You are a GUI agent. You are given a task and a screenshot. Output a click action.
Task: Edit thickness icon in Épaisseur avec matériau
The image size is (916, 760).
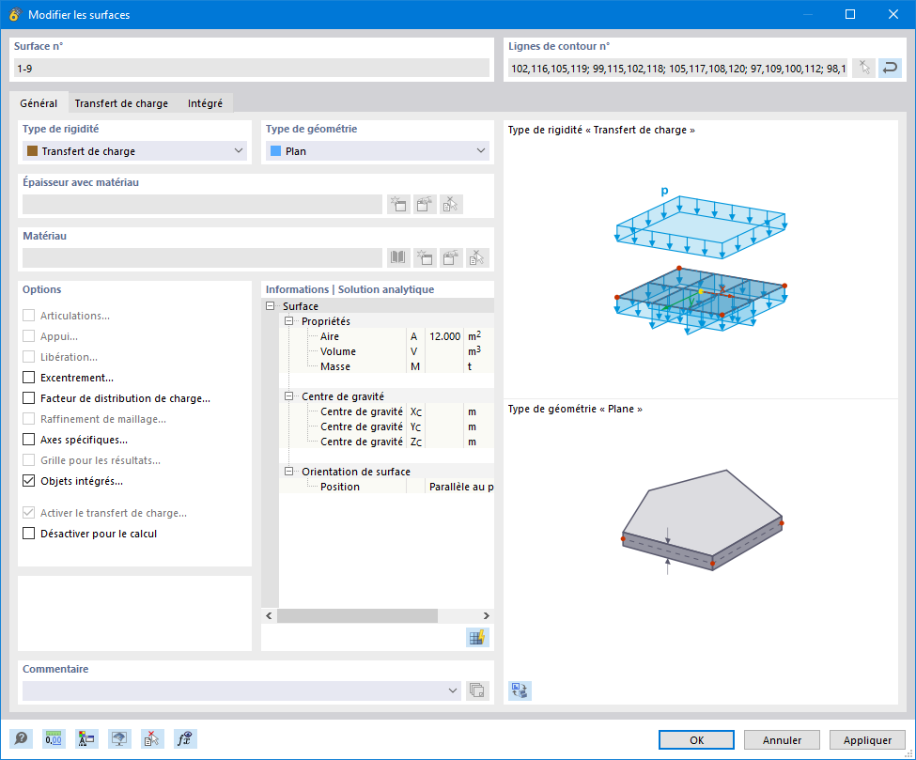425,205
